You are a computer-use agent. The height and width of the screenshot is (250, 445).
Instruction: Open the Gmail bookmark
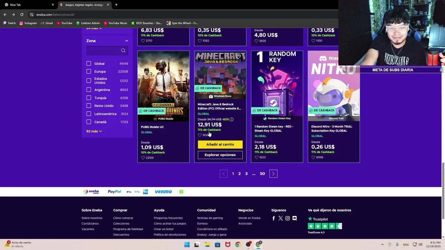pyautogui.click(x=47, y=23)
